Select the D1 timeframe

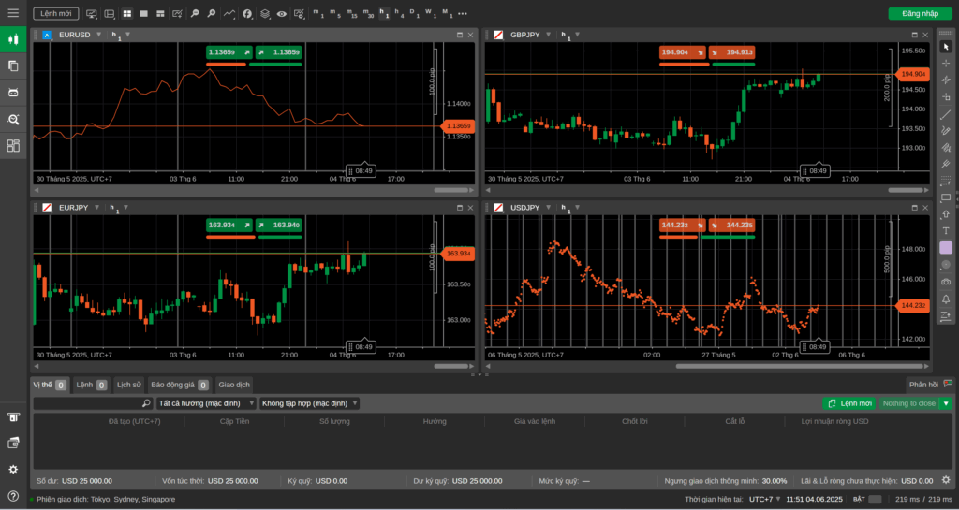415,13
